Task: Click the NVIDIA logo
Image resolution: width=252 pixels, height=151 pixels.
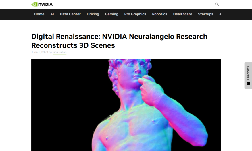Action: click(x=42, y=4)
